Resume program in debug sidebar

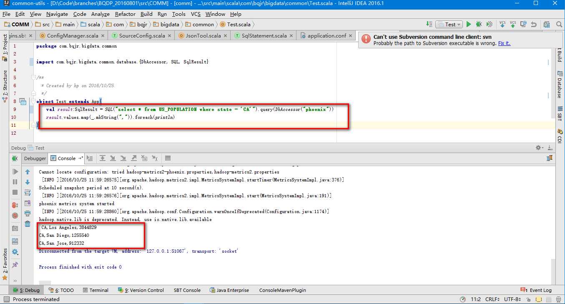[15, 171]
